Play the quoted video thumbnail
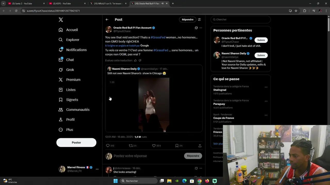The height and width of the screenshot is (185, 330). coord(154,105)
